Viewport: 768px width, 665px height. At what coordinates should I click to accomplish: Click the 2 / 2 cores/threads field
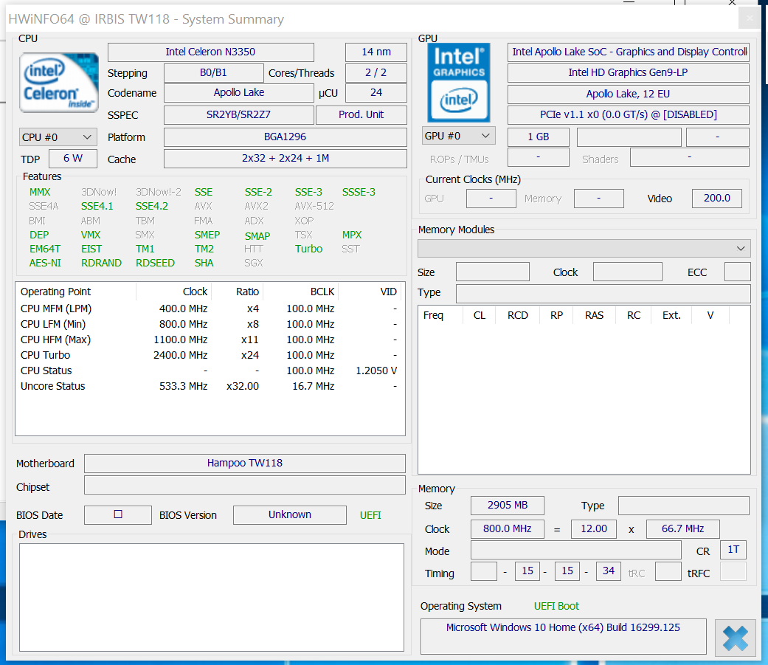pos(376,73)
